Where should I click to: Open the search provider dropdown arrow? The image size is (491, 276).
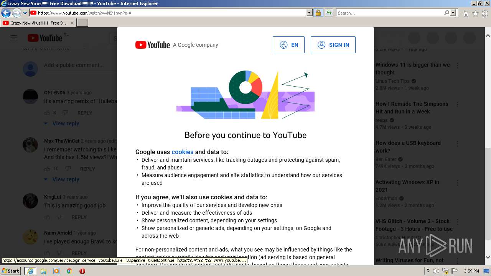453,13
